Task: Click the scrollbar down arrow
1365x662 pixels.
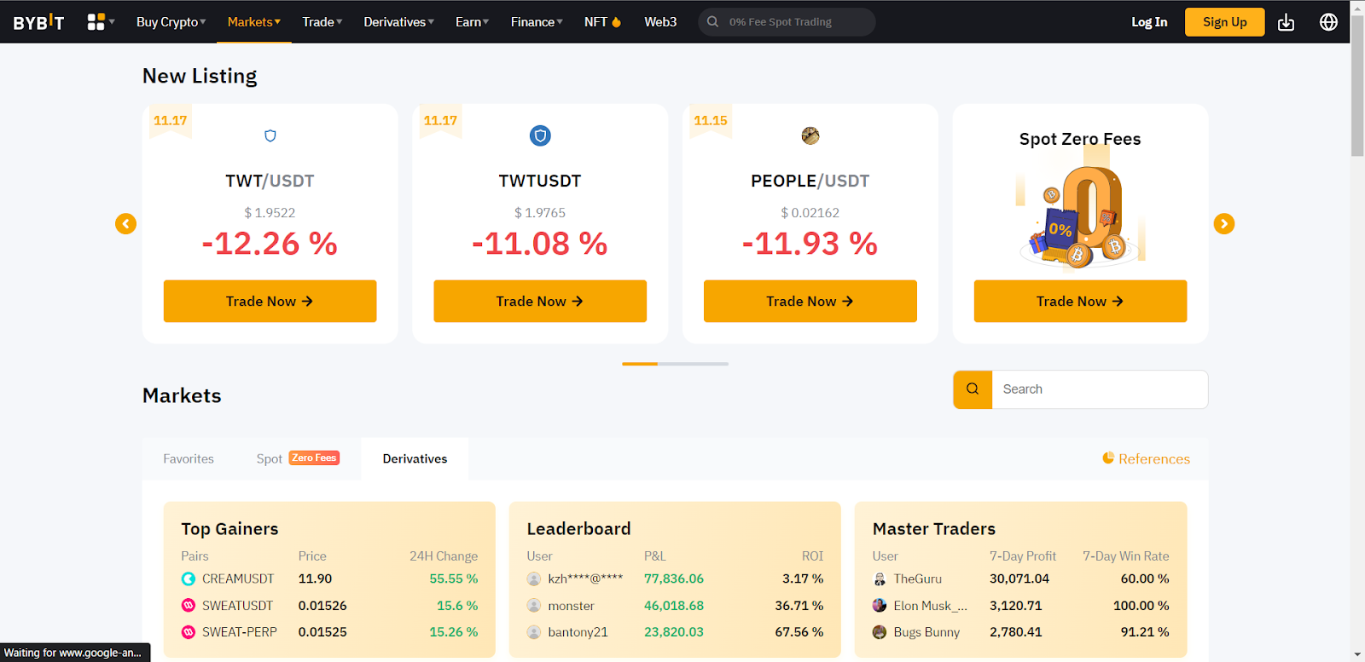Action: click(x=1357, y=654)
